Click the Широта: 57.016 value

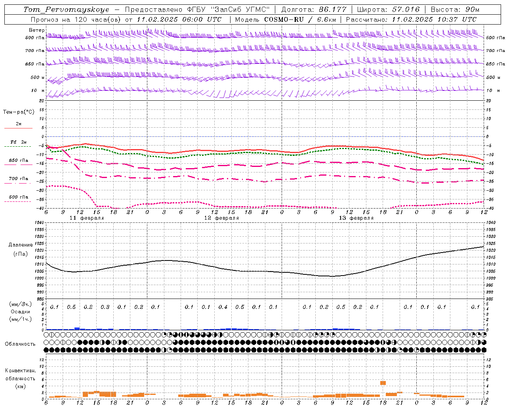click(x=388, y=10)
